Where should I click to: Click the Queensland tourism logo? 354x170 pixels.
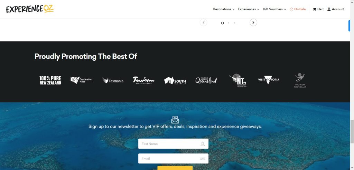pos(206,80)
